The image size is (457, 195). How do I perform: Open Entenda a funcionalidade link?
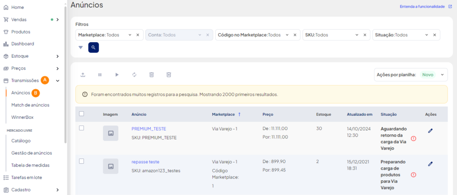tap(422, 6)
